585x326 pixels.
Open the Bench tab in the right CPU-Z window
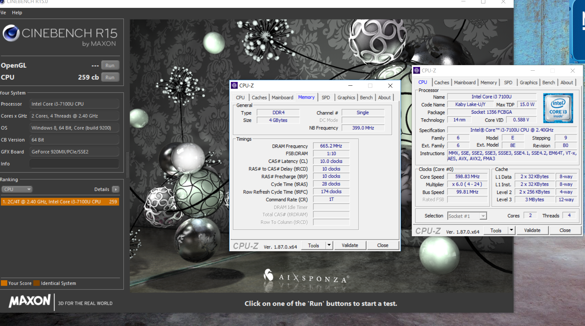point(549,83)
